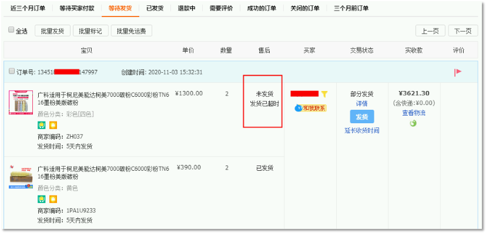Open the 详情 link under 部分发货
The width and height of the screenshot is (486, 233).
(x=362, y=104)
